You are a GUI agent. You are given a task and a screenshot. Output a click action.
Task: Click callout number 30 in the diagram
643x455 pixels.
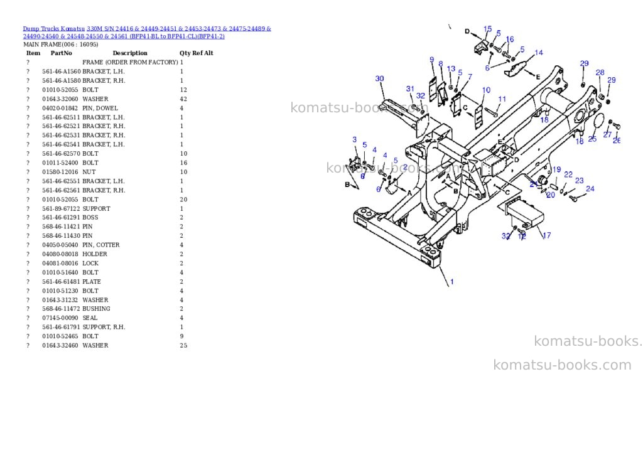[380, 78]
